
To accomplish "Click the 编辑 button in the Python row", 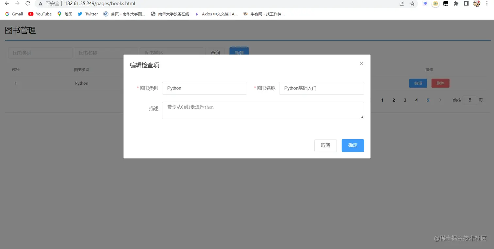I will pos(418,83).
